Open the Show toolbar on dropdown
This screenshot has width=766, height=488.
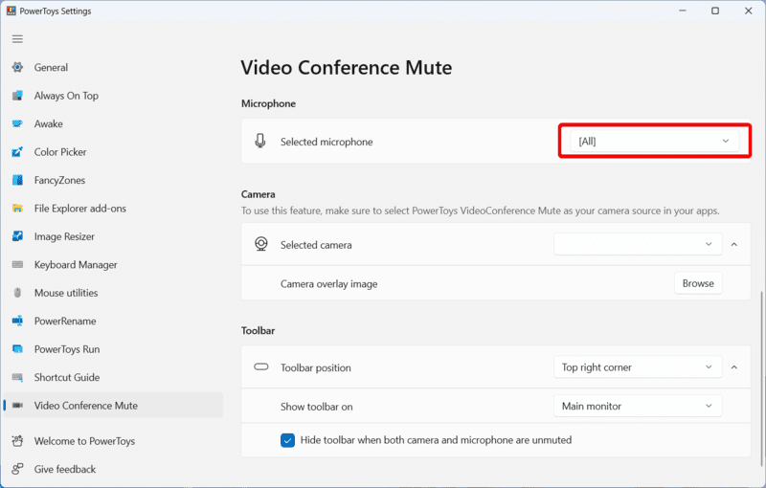pyautogui.click(x=638, y=406)
